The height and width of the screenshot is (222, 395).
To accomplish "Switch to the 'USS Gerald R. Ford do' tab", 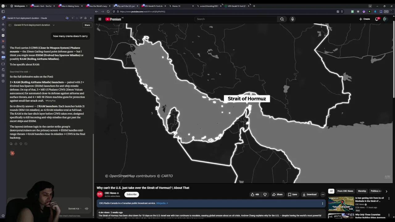I will 154,6.
